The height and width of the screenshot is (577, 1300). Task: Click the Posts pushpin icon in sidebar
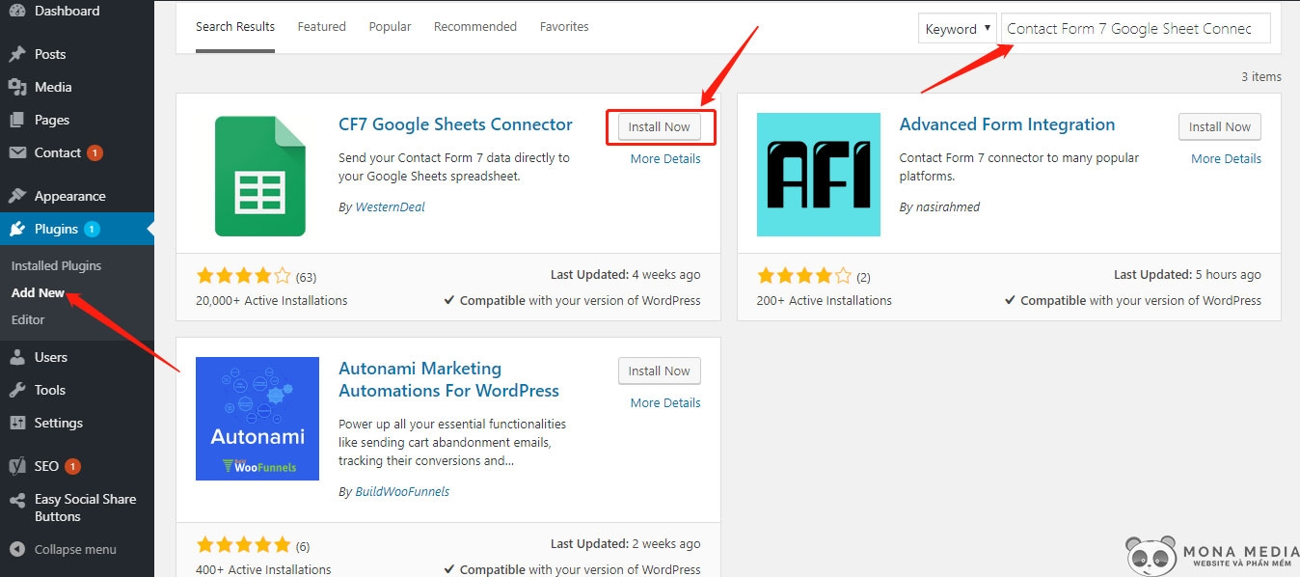17,54
